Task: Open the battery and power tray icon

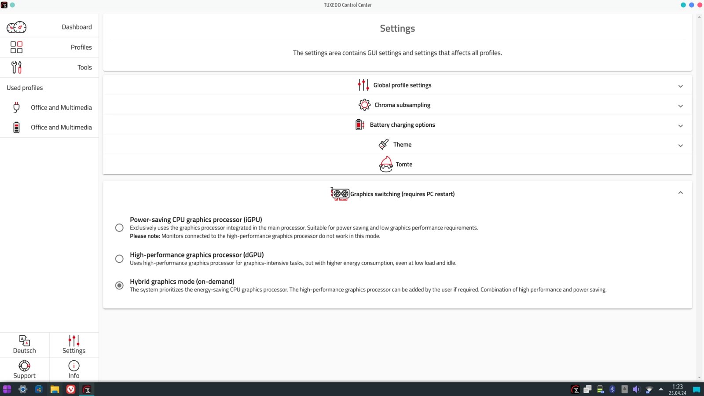Action: click(x=600, y=389)
